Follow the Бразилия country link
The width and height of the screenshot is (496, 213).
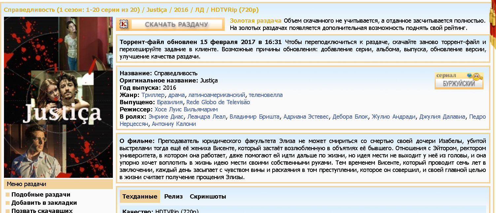coord(170,102)
